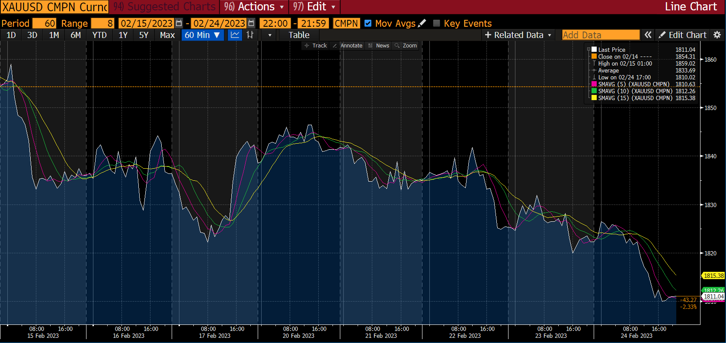
Task: Switch to the bar/candle chart icon
Action: [x=250, y=35]
